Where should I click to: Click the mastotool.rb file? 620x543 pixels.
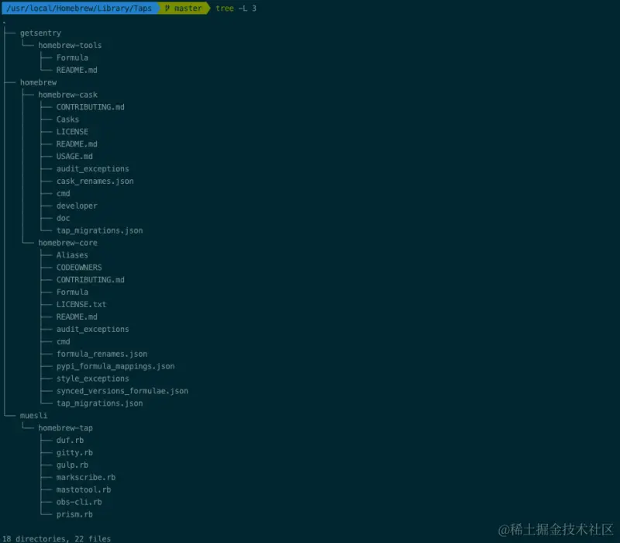pyautogui.click(x=84, y=489)
